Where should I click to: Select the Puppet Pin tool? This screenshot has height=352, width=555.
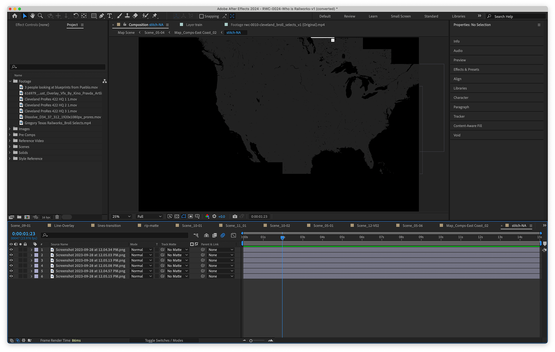pos(155,16)
